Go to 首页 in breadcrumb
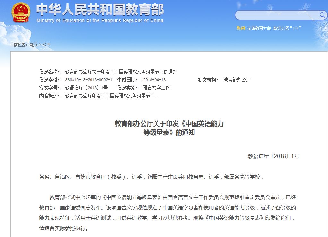This screenshot has height=237, width=328. [x=33, y=45]
